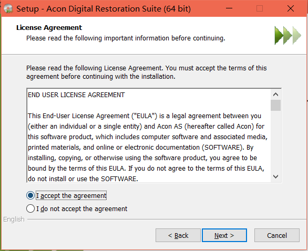Click the scrollbar track below the thumb

click(275, 141)
